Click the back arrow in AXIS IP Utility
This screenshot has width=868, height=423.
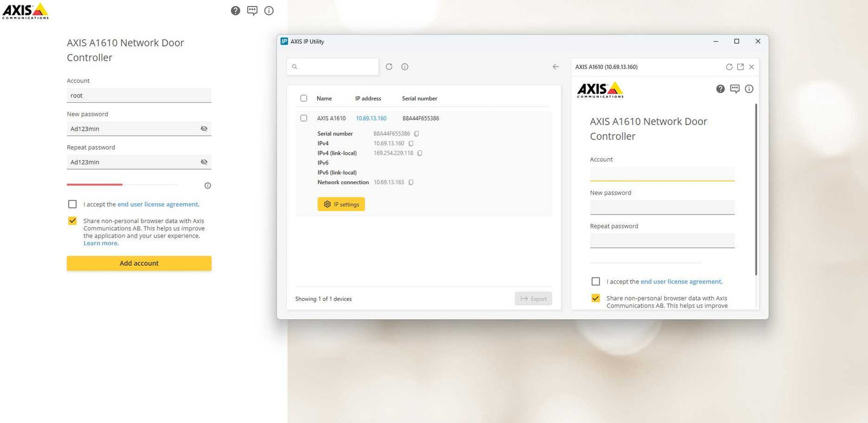pyautogui.click(x=556, y=66)
